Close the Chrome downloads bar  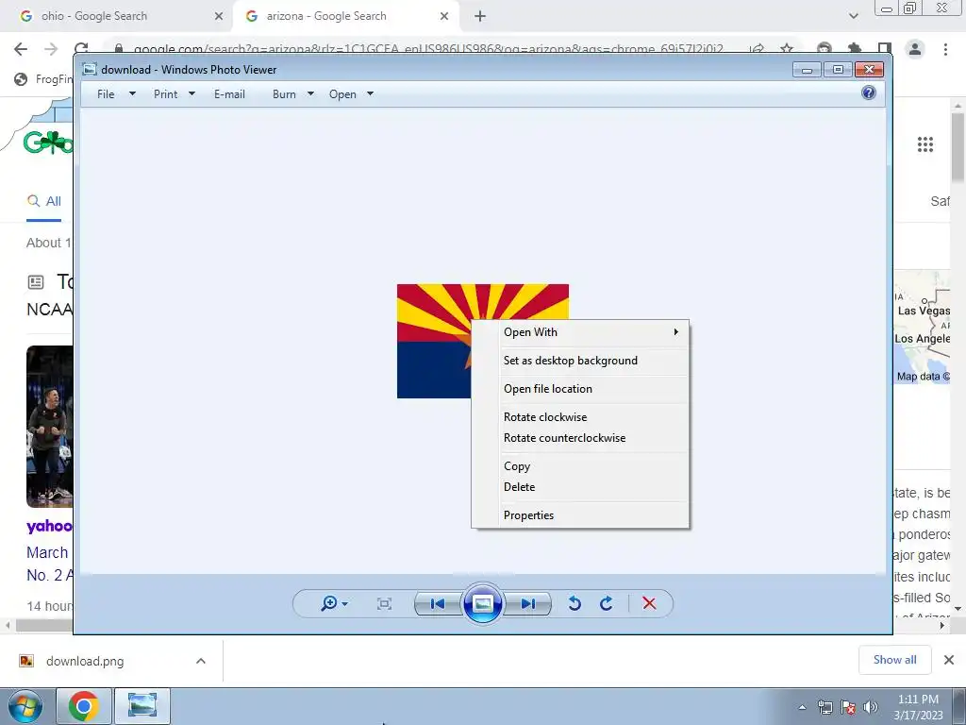tap(949, 660)
